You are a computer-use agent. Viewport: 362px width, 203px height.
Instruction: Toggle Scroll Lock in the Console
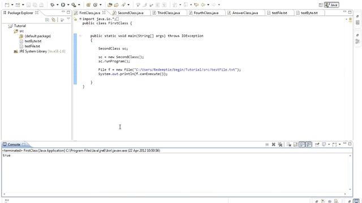(295, 144)
